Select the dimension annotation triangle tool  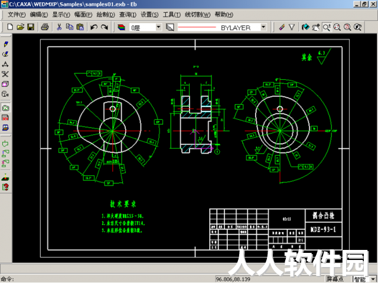coord(5,64)
